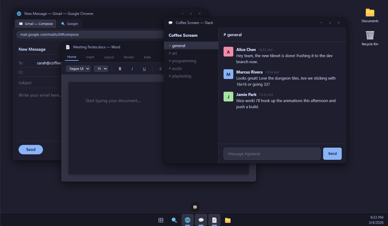Open the Start menu grid icon
Screen dimensions: 388x226
(x=160, y=220)
